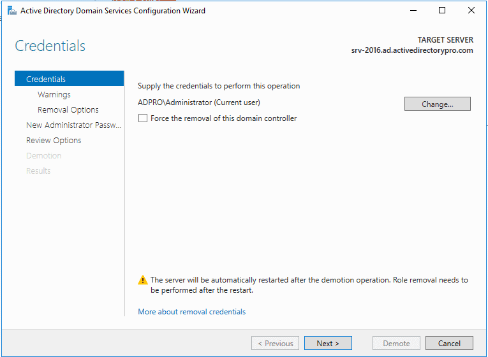Open More about removal credentials link
488x357 pixels.
[192, 312]
